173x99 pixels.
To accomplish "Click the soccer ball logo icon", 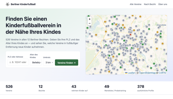I will point(7,4).
